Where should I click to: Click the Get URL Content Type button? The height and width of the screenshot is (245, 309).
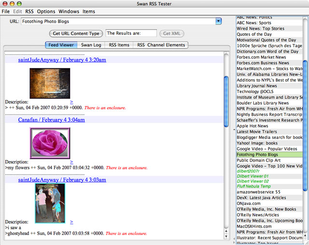coord(76,33)
